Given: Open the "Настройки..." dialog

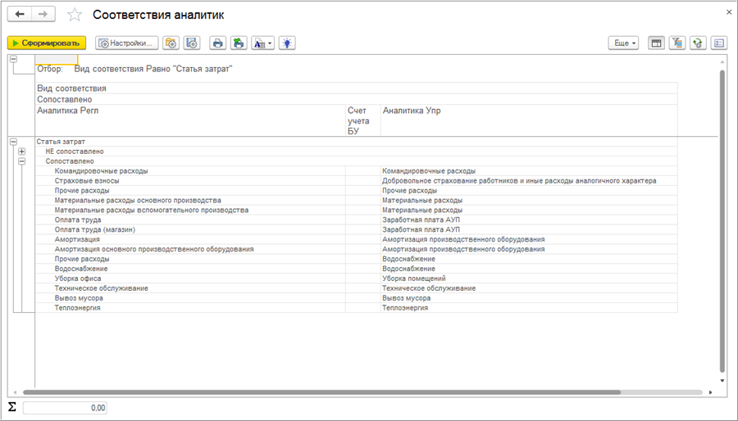Looking at the screenshot, I should pos(126,43).
